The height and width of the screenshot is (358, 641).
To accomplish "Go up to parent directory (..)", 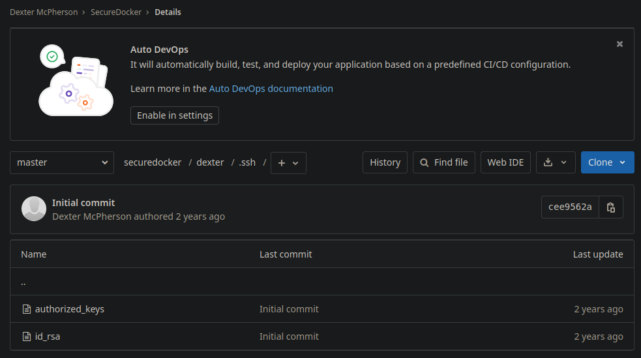I will [x=23, y=282].
